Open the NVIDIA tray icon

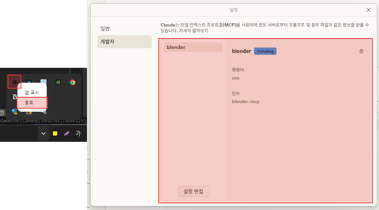[x=58, y=82]
